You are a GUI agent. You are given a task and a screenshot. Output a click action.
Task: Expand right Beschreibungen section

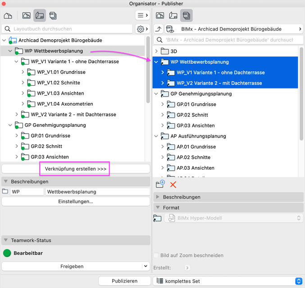click(158, 197)
